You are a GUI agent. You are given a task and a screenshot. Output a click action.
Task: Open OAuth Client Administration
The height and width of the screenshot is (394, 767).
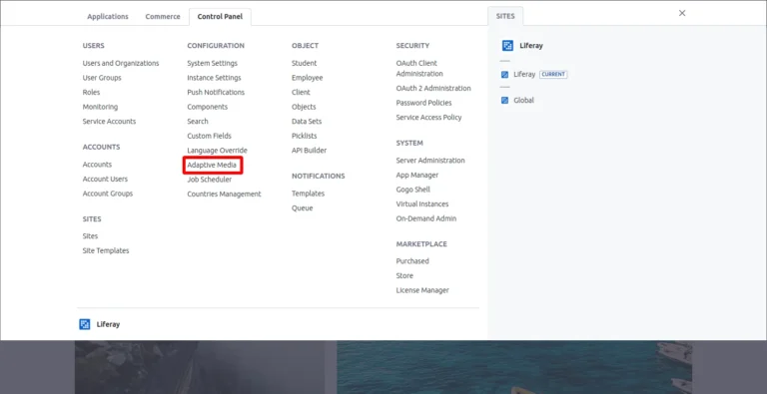419,69
